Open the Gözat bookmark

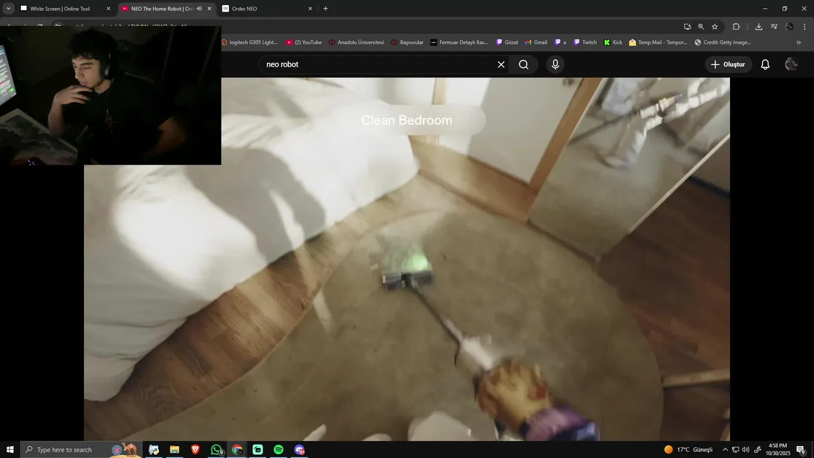[x=507, y=43]
